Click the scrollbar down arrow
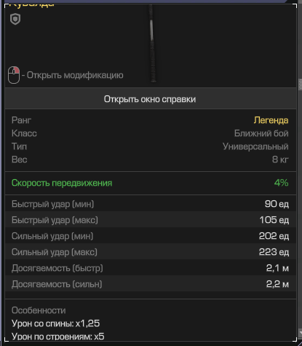 click(300, 332)
